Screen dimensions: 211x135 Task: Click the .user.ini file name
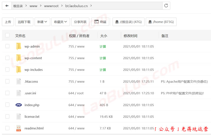pyautogui.click(x=30, y=93)
